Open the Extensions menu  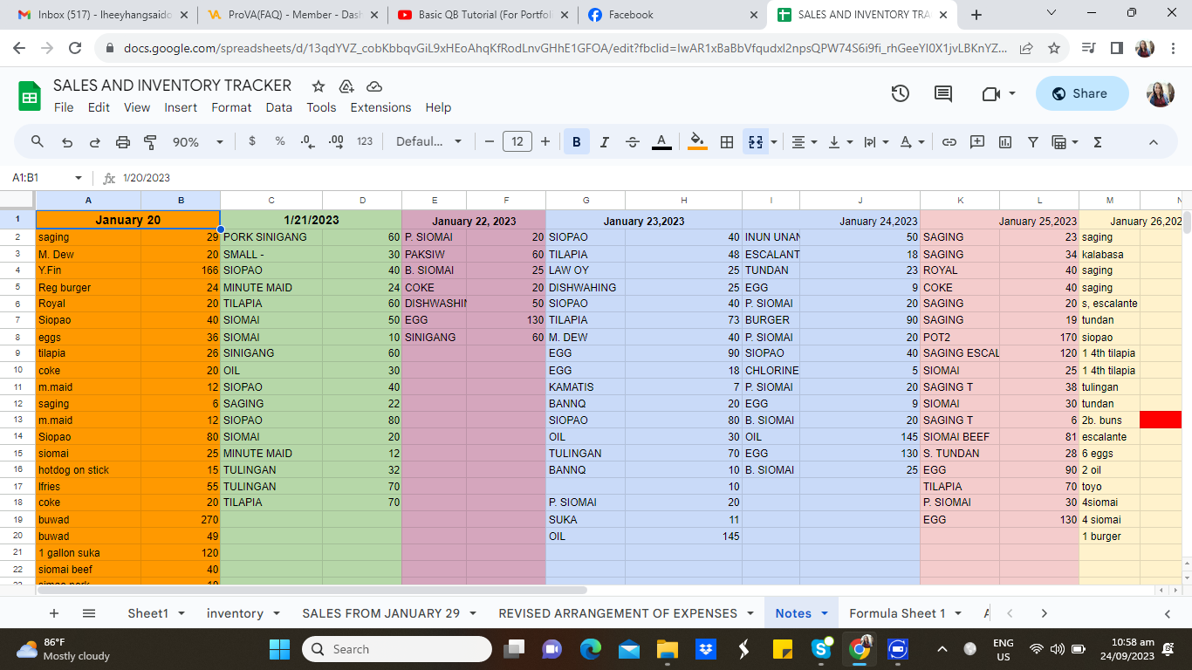[x=380, y=107]
